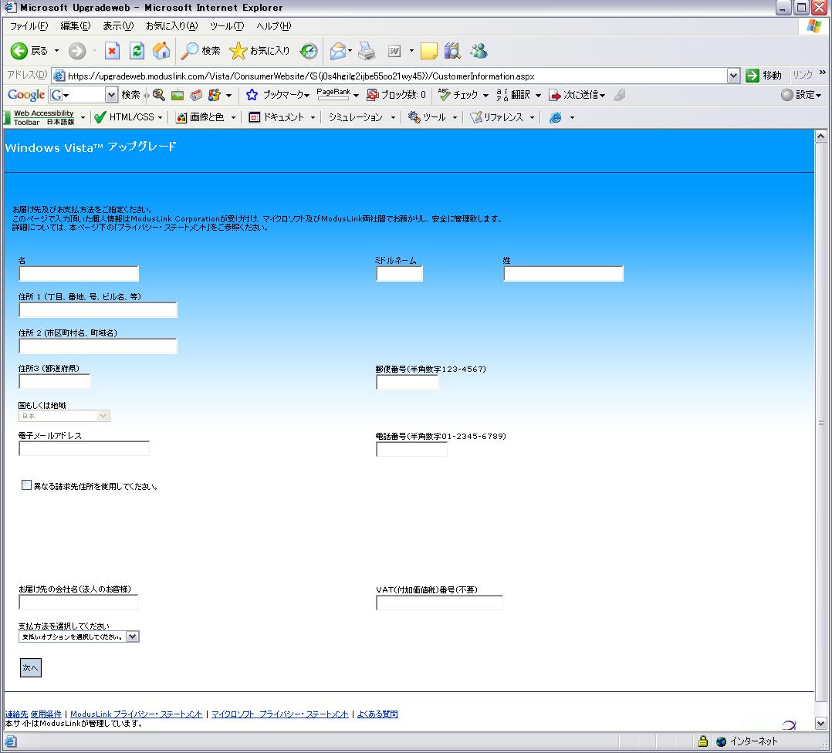This screenshot has width=832, height=753.
Task: Click the 次へ (Next) button
Action: (30, 667)
